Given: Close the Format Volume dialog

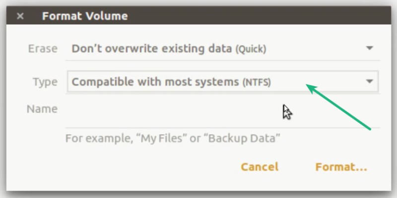Looking at the screenshot, I should click(x=20, y=16).
